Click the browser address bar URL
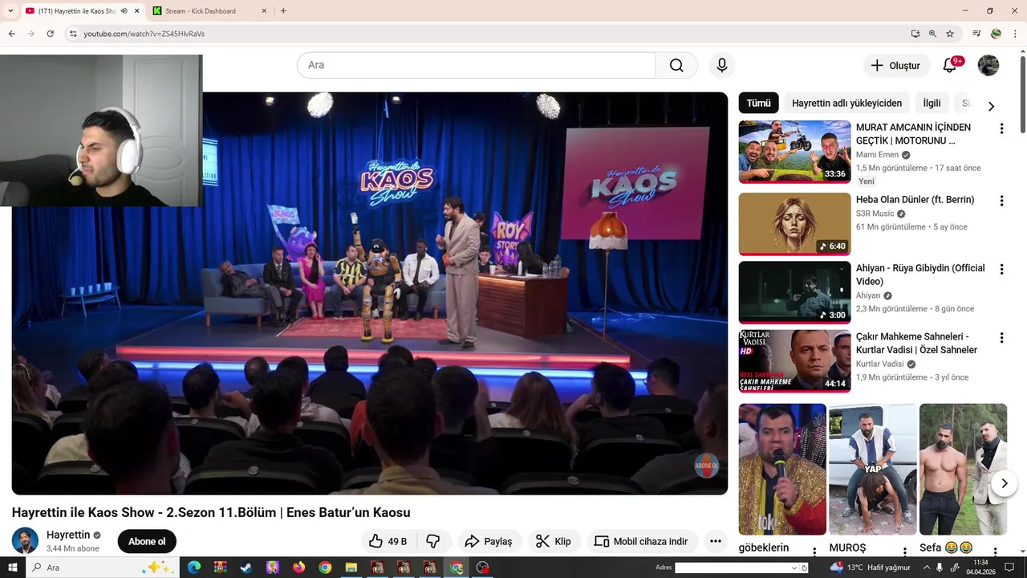The image size is (1027, 578). tap(144, 34)
